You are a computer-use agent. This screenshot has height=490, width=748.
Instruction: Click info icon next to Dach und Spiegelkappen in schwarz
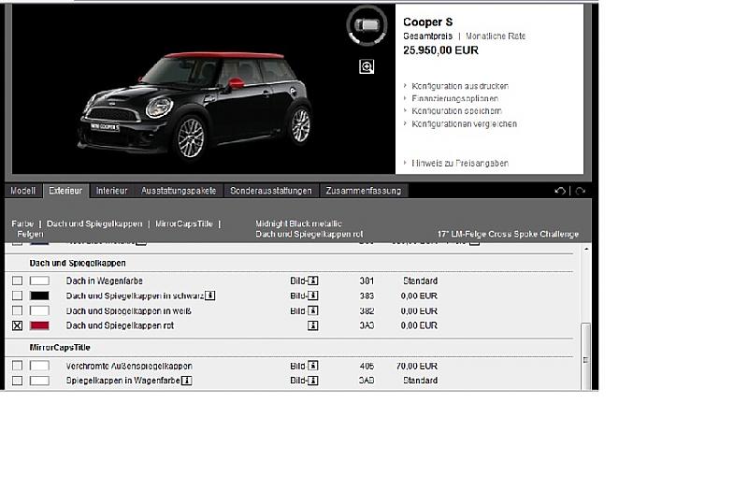click(211, 295)
